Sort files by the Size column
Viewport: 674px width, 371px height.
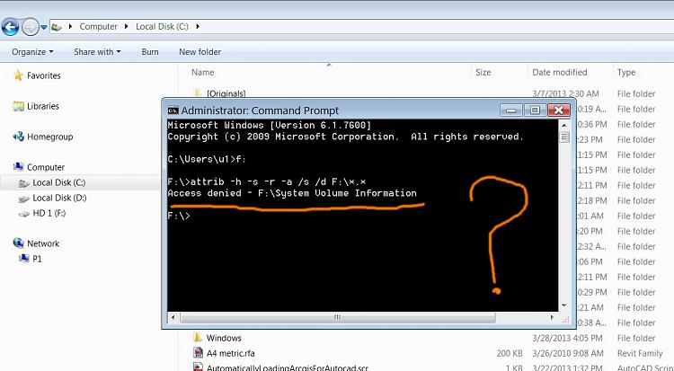tap(483, 72)
